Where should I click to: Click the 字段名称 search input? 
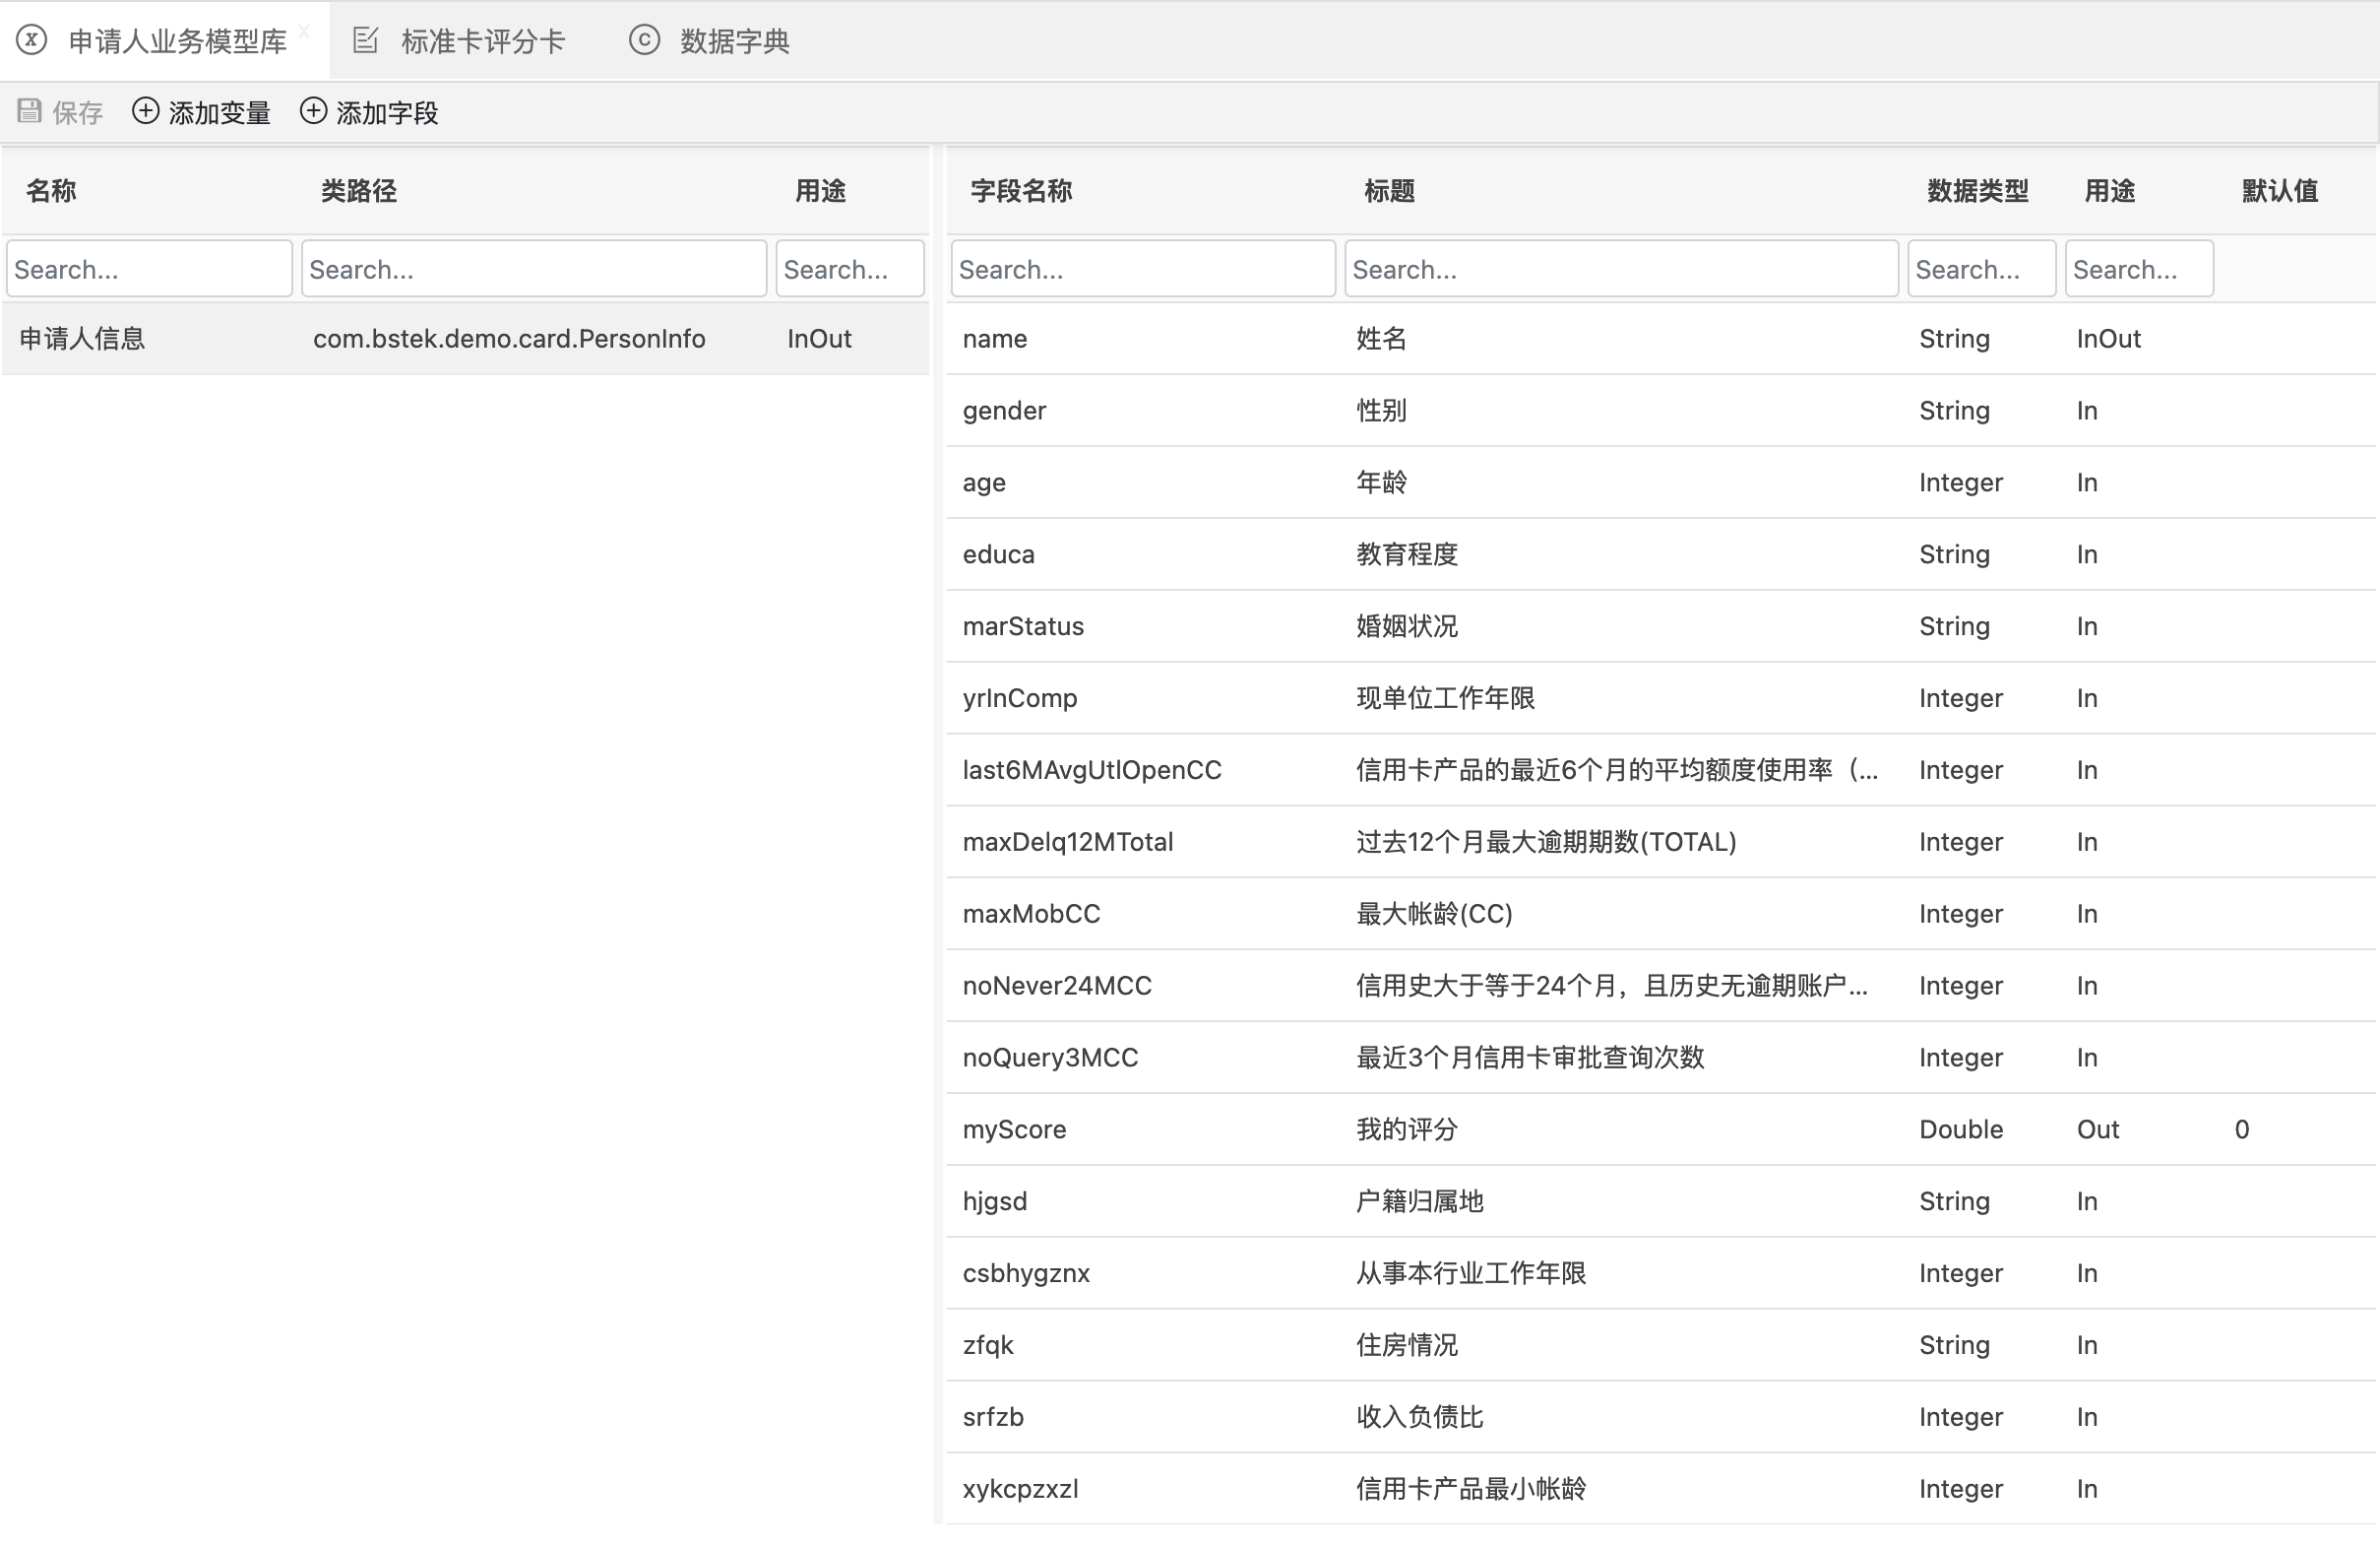(1142, 268)
